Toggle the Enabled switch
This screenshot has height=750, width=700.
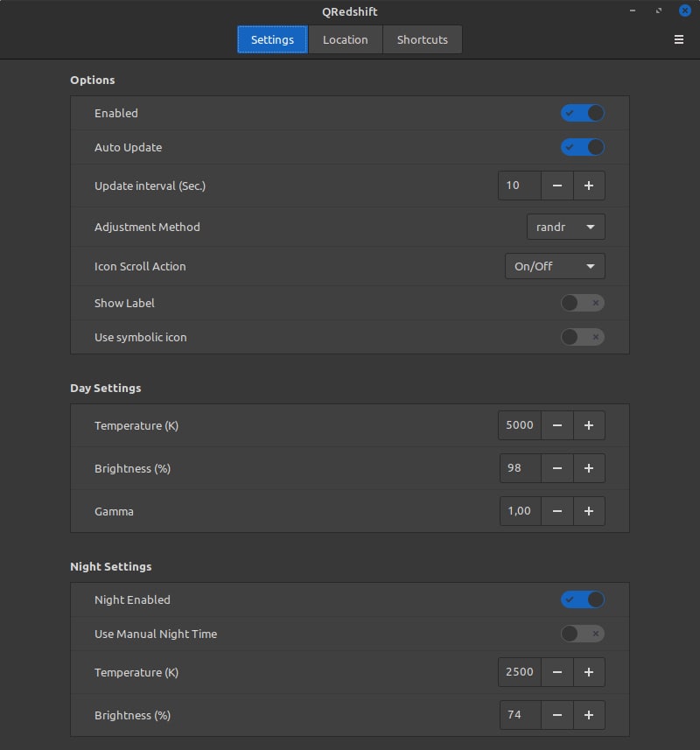click(x=583, y=114)
